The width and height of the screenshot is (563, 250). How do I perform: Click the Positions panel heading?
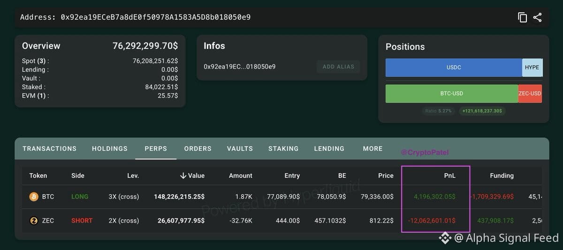[405, 47]
